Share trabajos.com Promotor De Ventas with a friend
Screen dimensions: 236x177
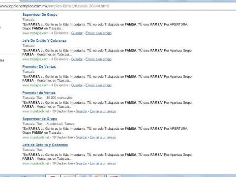pos(98,85)
